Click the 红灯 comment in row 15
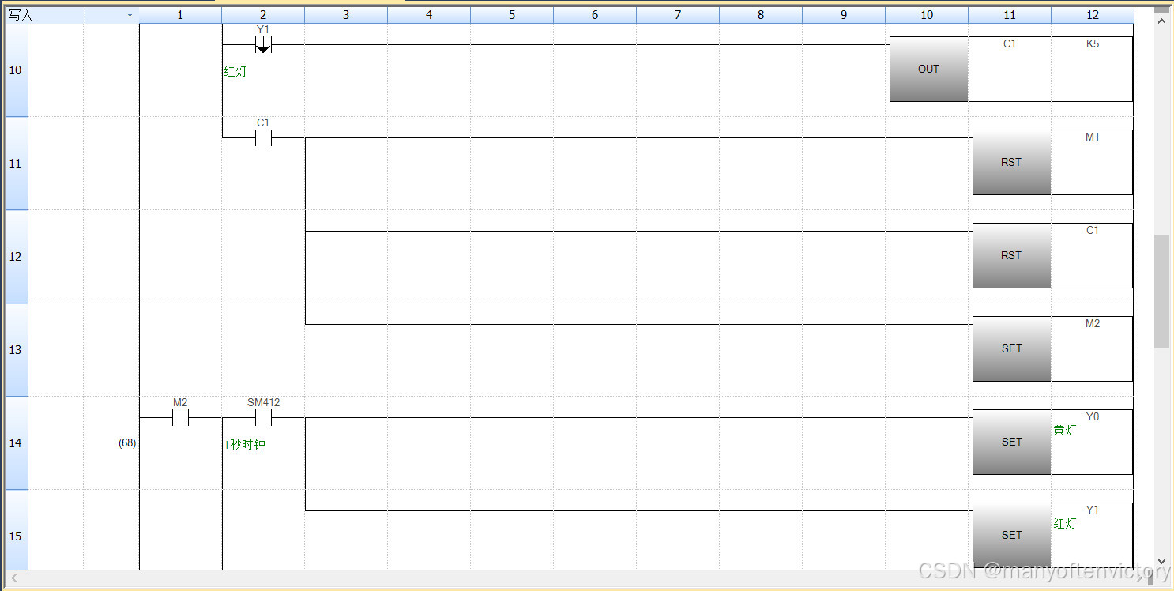Screen dimensions: 1174x591 [x=1065, y=524]
